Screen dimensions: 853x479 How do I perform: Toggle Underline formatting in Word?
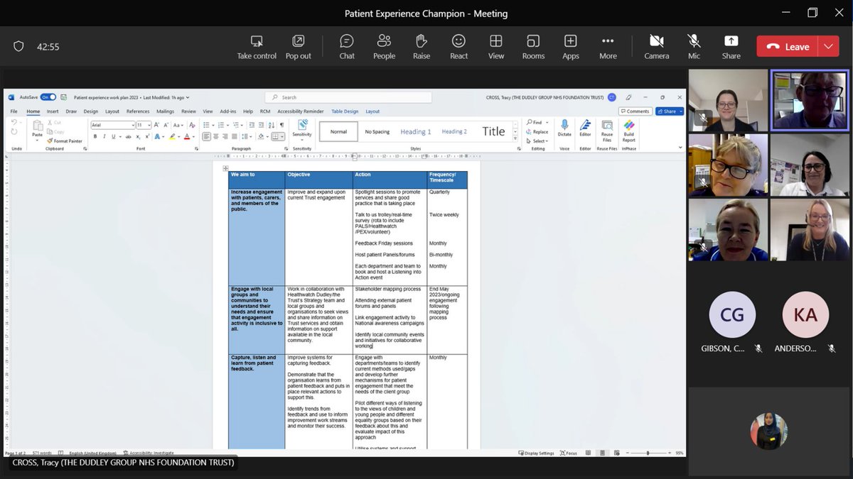(x=114, y=136)
